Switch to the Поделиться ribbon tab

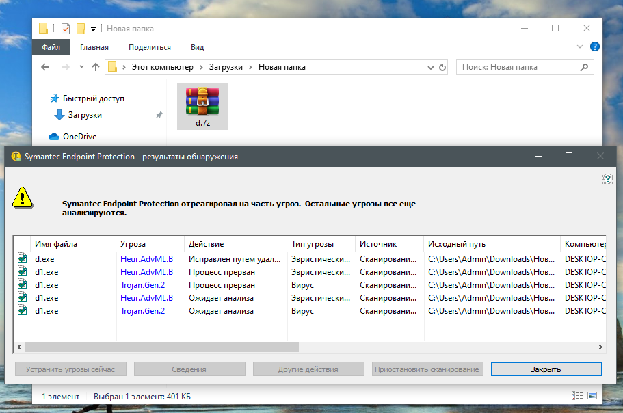150,47
